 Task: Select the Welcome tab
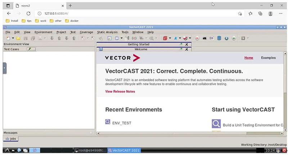(141, 49)
